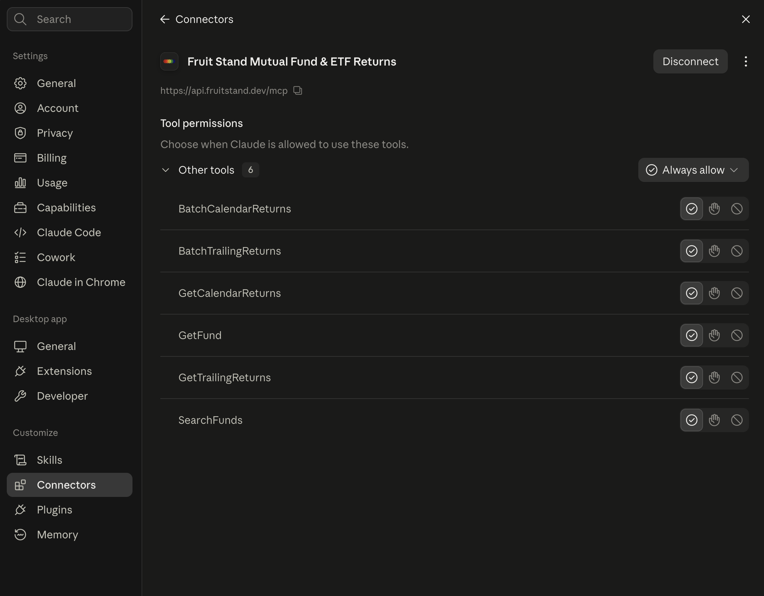Set SearchFunds to always allow
This screenshot has width=764, height=596.
pos(691,420)
